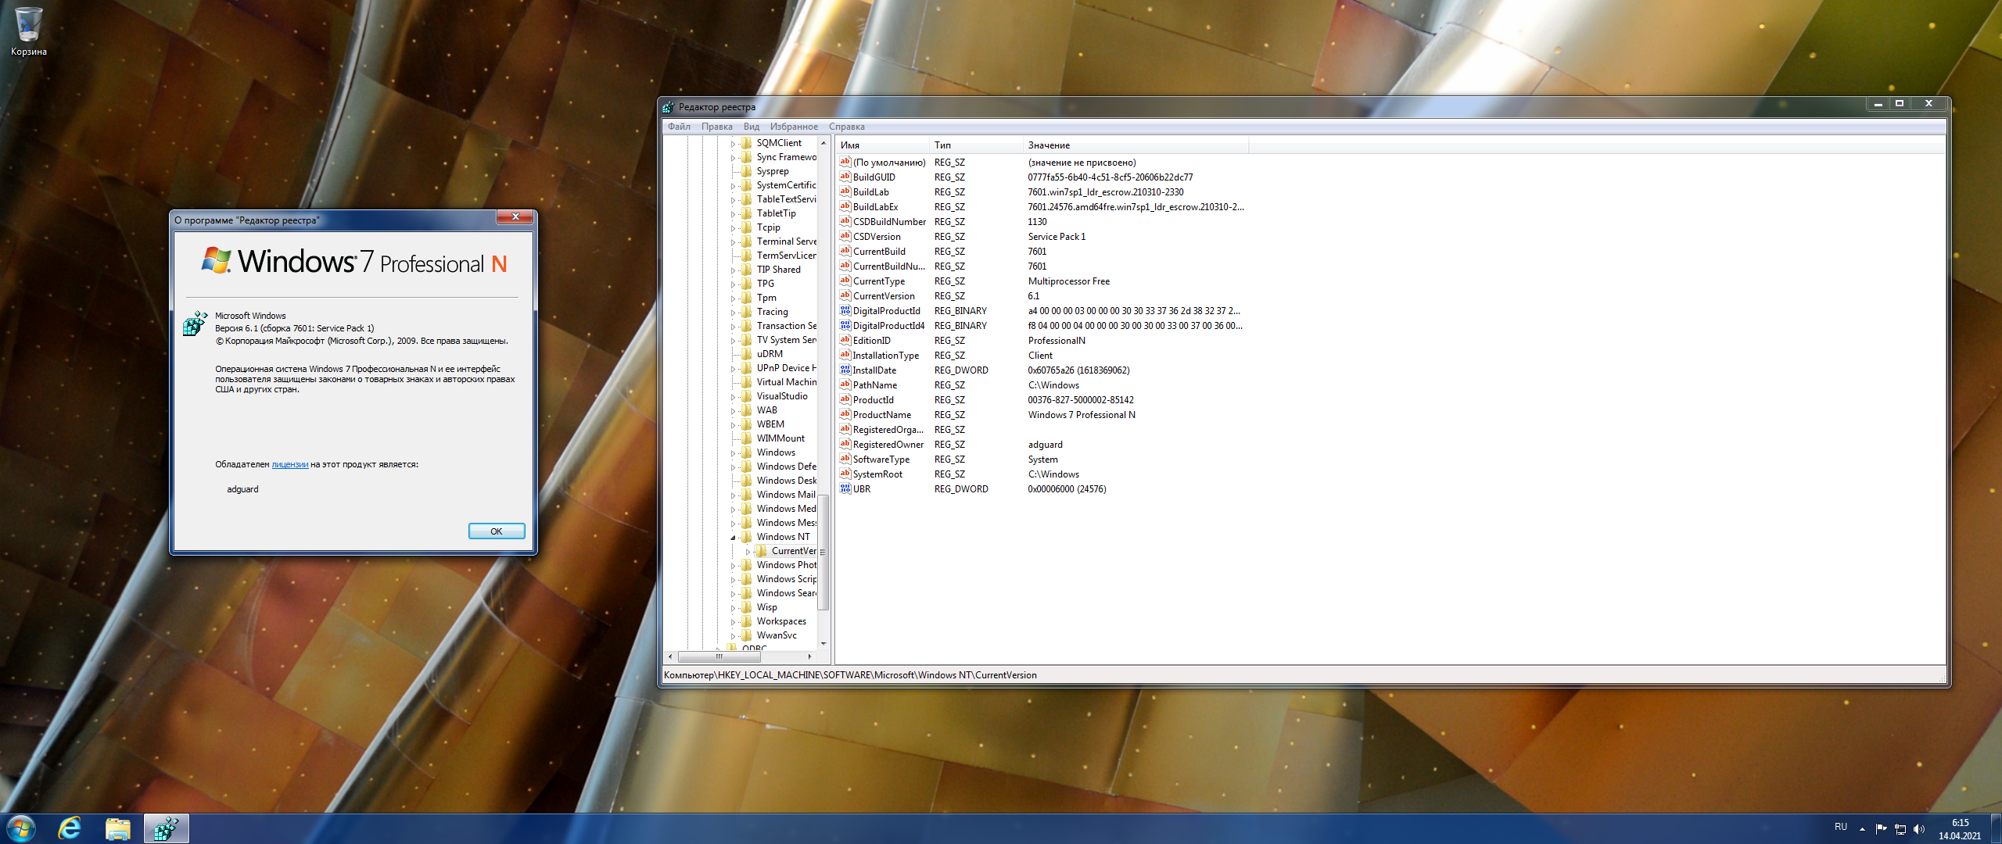Show hidden tray icons arrow
The width and height of the screenshot is (2002, 844).
pyautogui.click(x=1862, y=829)
